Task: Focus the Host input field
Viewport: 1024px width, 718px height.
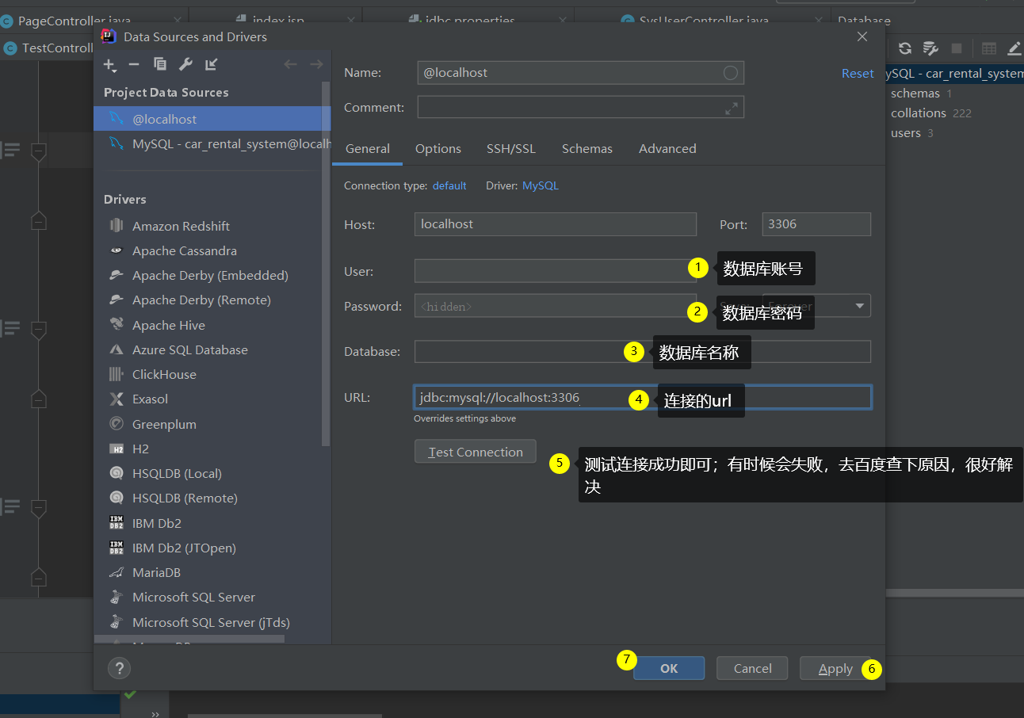Action: click(x=555, y=223)
